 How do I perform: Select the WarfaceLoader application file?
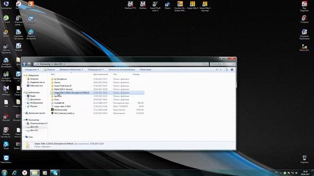pyautogui.click(x=97, y=110)
